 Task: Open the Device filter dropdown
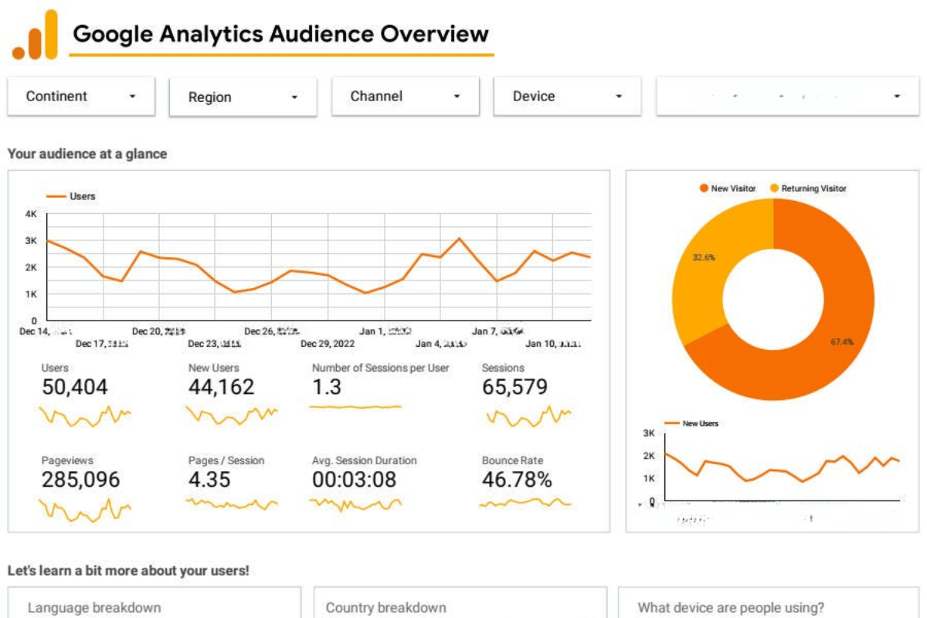click(x=568, y=96)
